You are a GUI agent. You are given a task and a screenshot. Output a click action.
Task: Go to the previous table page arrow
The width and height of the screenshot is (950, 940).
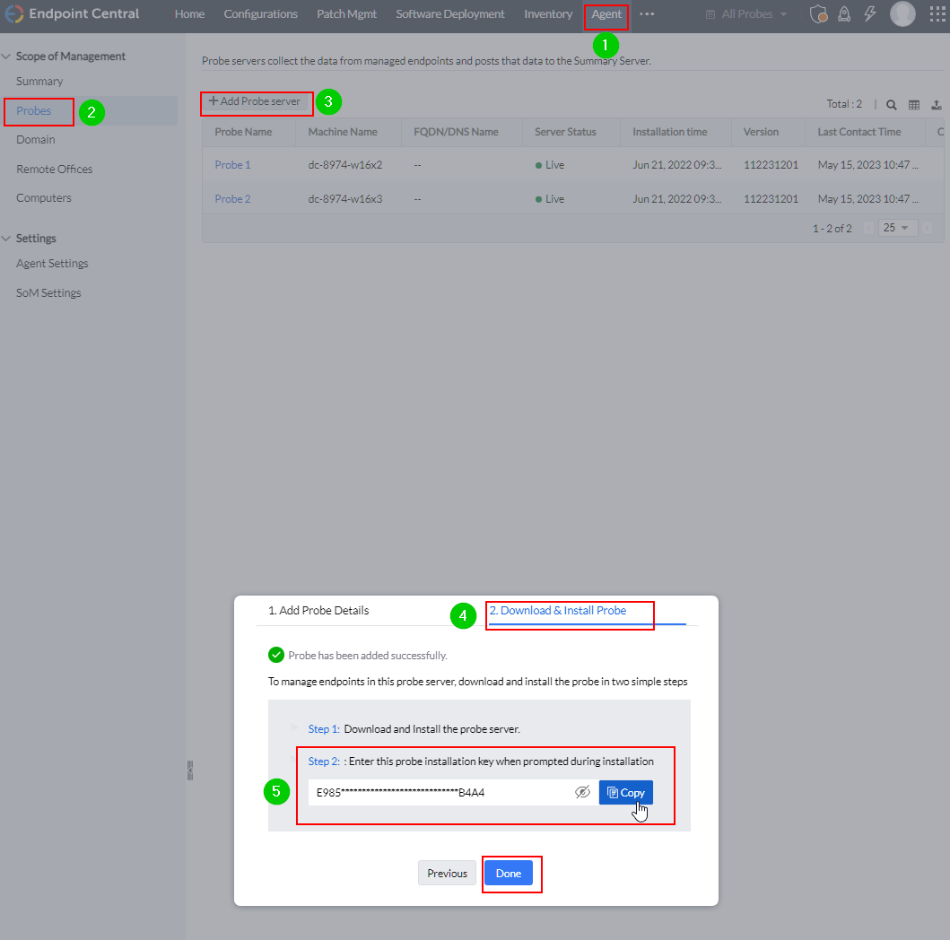point(868,229)
